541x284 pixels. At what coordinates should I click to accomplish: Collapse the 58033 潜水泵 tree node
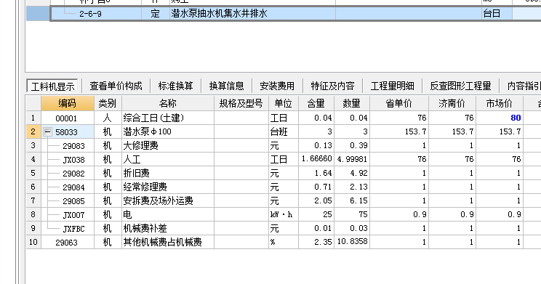pyautogui.click(x=47, y=131)
